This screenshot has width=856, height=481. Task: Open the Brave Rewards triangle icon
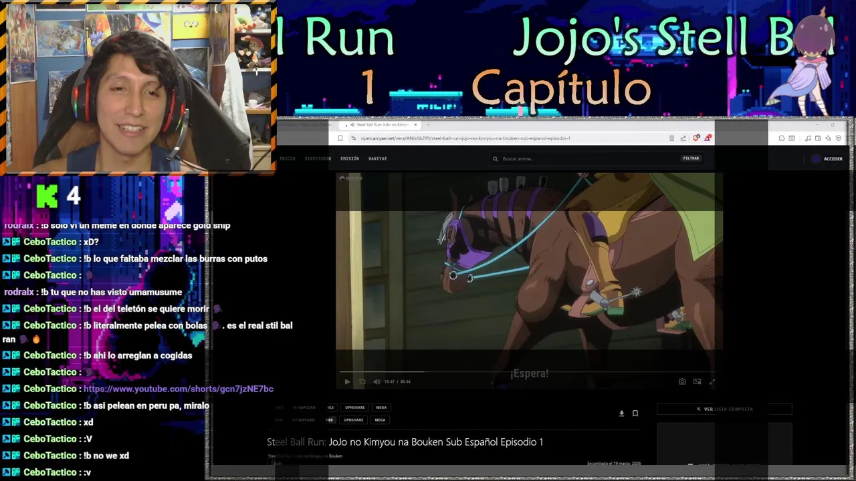coord(708,138)
